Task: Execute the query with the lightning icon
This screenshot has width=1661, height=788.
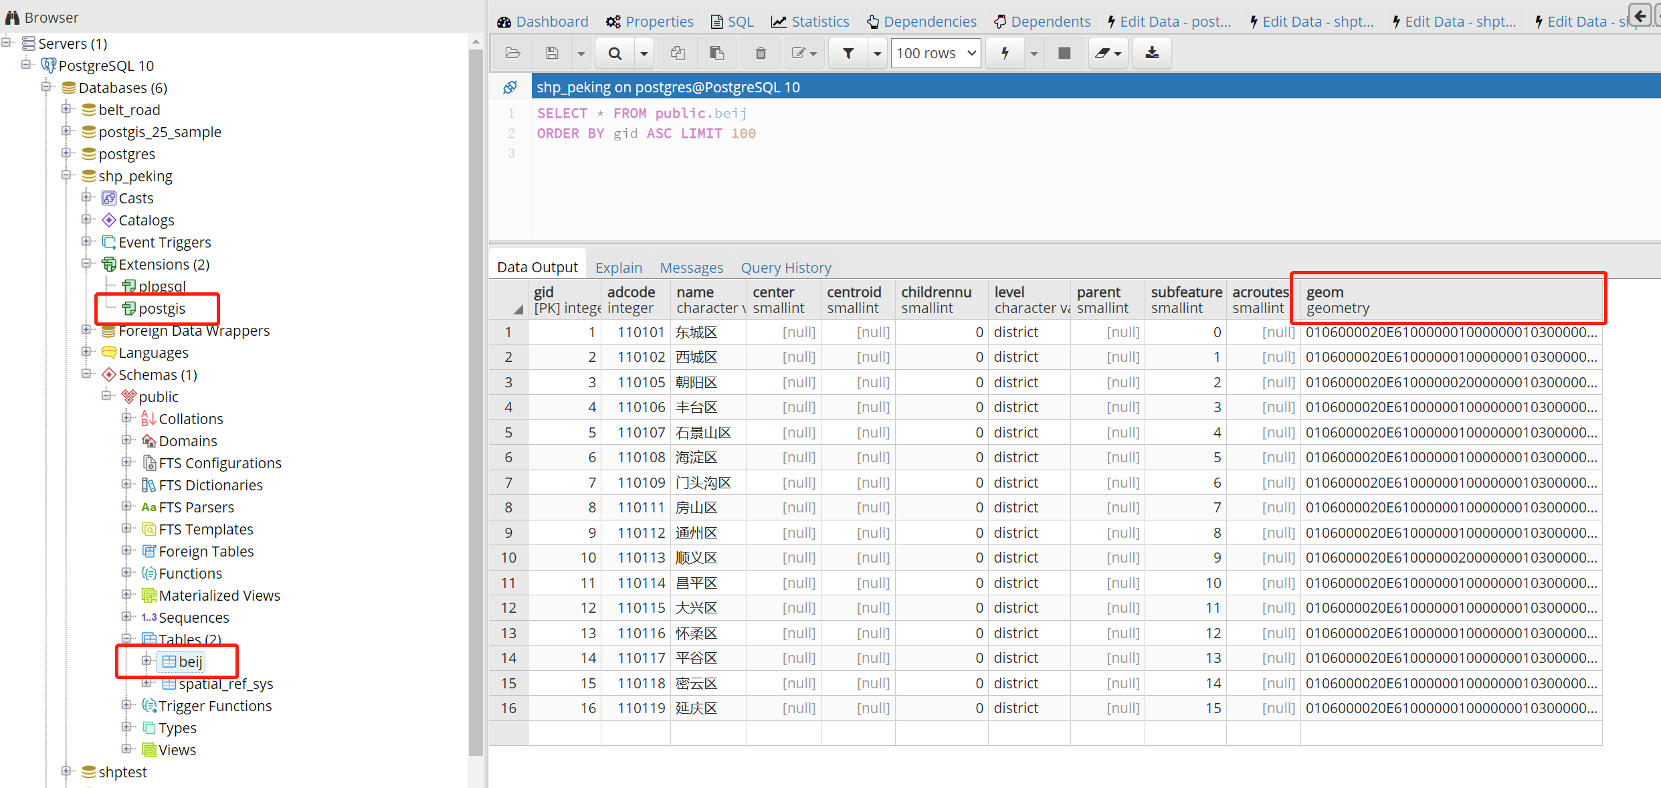Action: [x=1005, y=53]
